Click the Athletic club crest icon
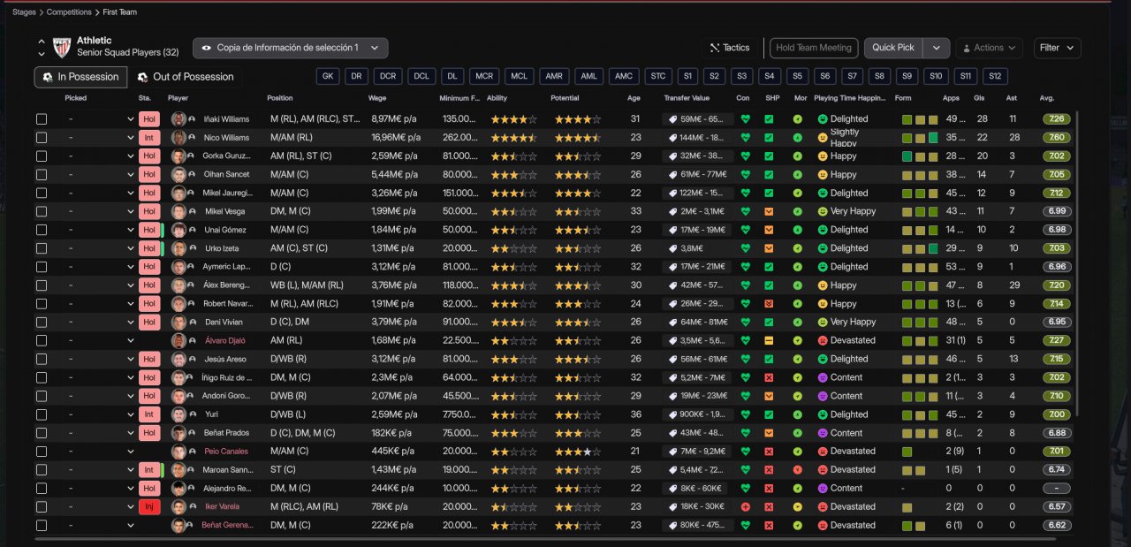Viewport: 1131px width, 547px height. (x=62, y=47)
